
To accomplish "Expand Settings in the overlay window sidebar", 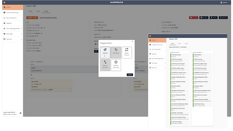I will tap(157, 63).
